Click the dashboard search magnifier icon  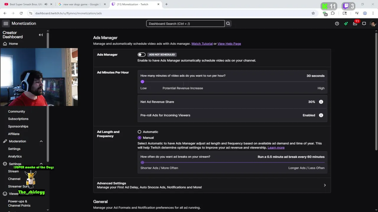[228, 24]
